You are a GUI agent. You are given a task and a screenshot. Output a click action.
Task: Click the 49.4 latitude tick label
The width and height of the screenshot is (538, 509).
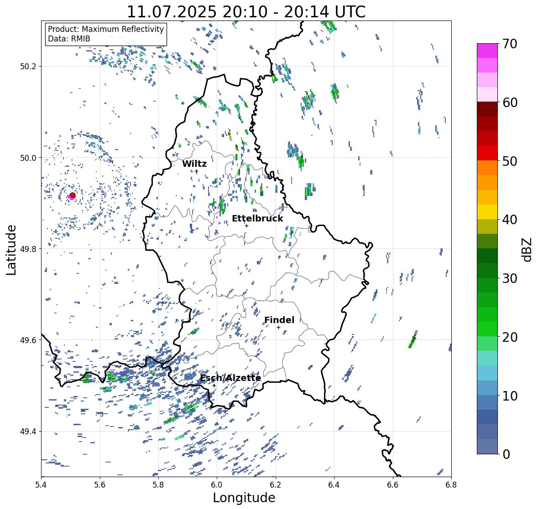pyautogui.click(x=28, y=432)
